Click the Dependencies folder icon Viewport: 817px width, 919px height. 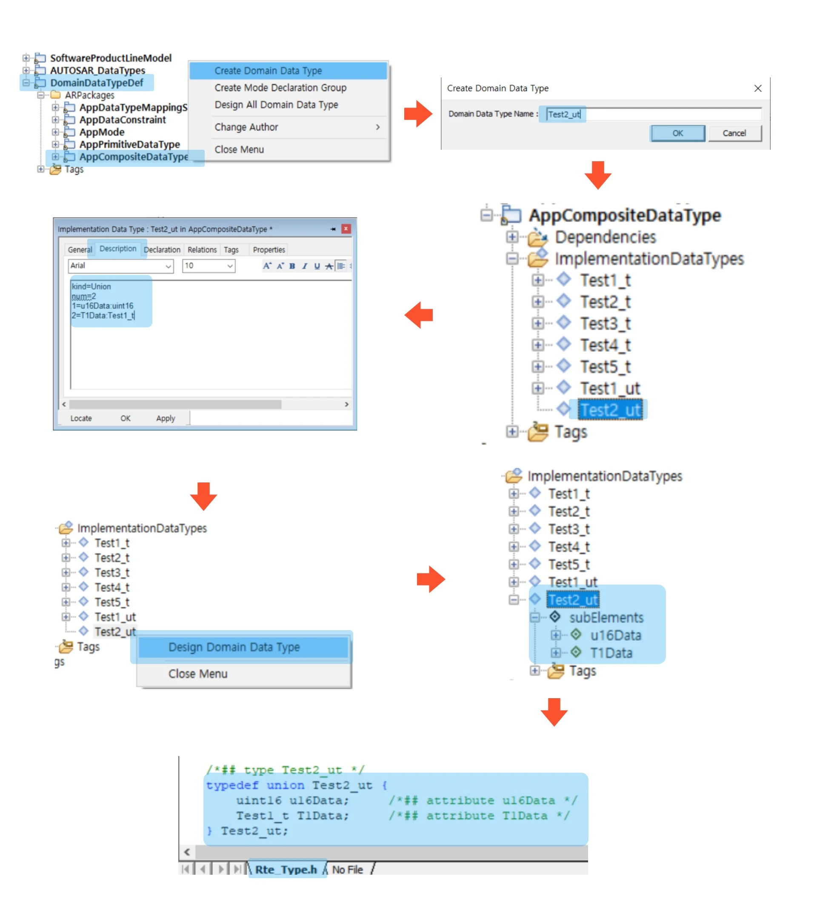pyautogui.click(x=537, y=237)
